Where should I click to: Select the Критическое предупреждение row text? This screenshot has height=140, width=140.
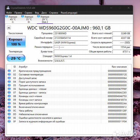coord(35,71)
